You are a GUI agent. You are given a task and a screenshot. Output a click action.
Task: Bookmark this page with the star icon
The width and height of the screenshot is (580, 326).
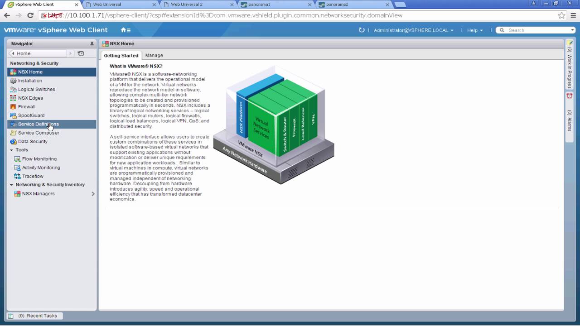562,15
